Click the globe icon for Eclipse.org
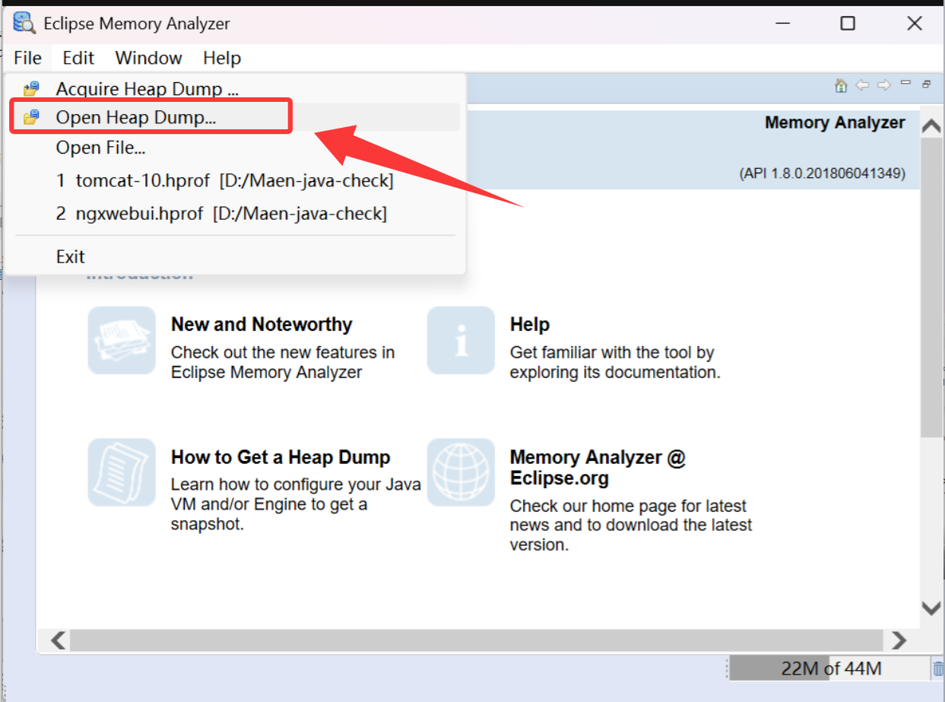The width and height of the screenshot is (945, 702). 461,472
